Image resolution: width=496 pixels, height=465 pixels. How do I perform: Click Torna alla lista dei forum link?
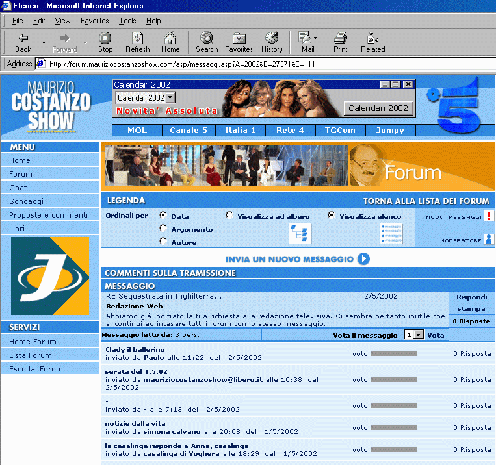tap(426, 201)
